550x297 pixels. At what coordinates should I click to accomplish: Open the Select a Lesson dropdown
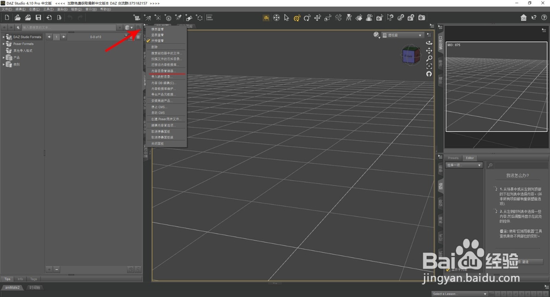click(x=460, y=294)
